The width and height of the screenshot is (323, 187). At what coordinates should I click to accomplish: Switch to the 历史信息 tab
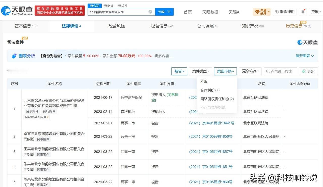tap(296, 26)
